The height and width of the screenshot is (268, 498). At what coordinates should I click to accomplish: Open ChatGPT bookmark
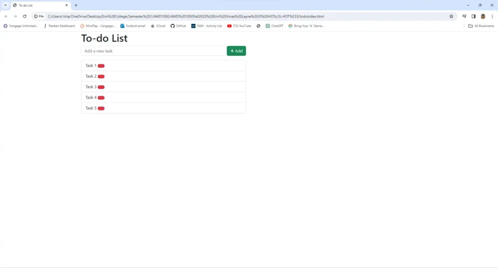pyautogui.click(x=274, y=26)
